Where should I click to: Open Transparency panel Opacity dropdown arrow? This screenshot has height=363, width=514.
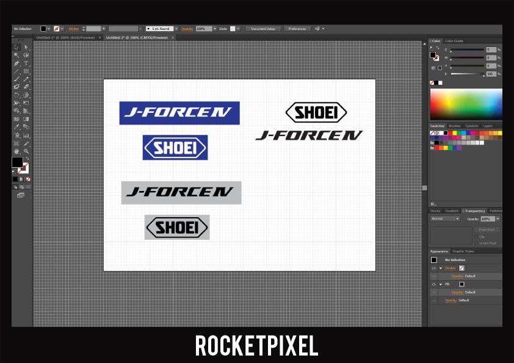click(498, 218)
